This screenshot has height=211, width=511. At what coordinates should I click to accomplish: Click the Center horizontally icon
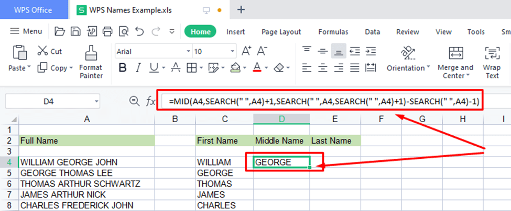[323, 68]
